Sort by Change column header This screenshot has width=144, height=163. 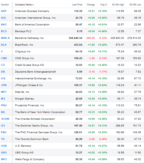pos(91,5)
